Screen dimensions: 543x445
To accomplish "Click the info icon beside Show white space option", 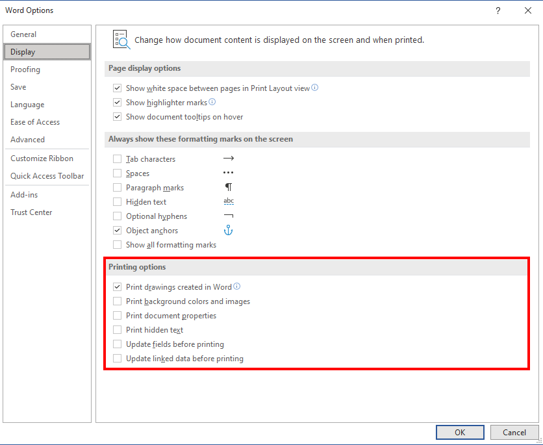I will click(x=315, y=88).
